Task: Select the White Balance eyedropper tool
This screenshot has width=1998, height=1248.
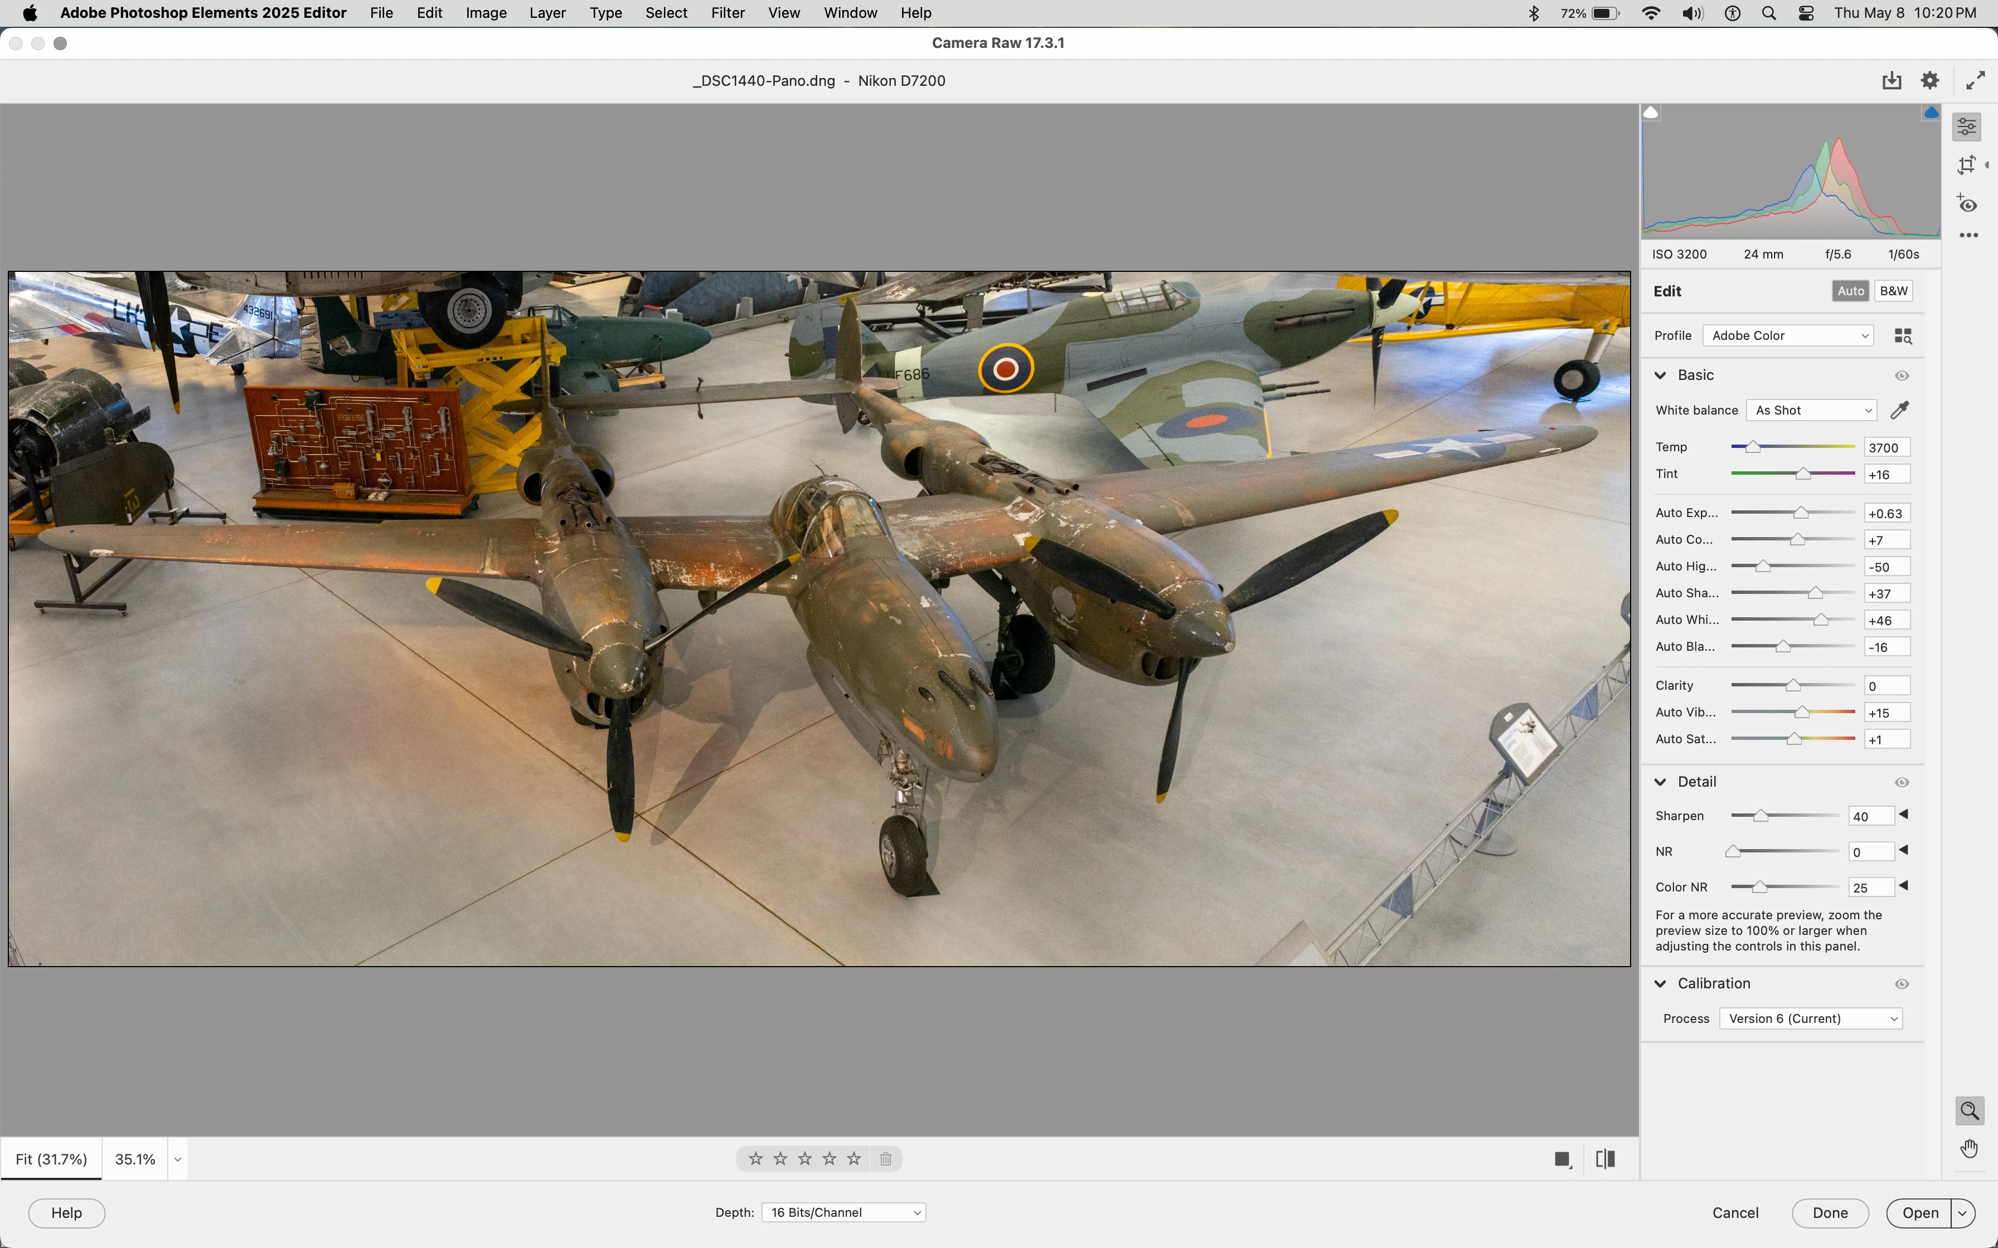Action: pyautogui.click(x=1900, y=410)
